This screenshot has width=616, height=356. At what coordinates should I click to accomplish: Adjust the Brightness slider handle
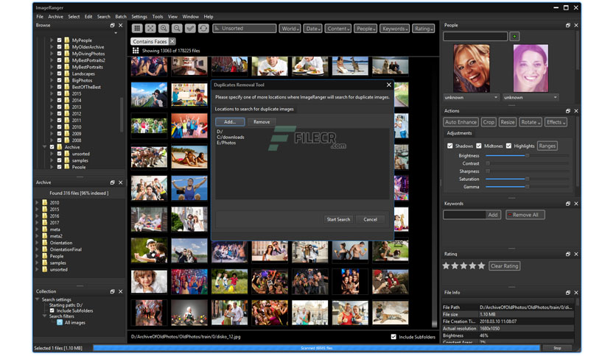[x=528, y=156]
